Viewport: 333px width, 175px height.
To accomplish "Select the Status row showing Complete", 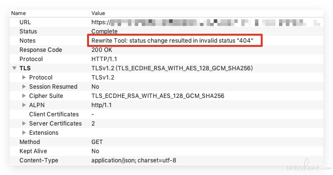I will click(x=166, y=32).
